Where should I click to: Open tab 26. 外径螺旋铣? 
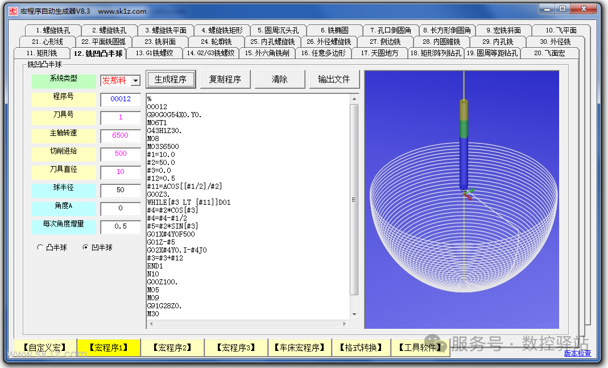pos(329,42)
